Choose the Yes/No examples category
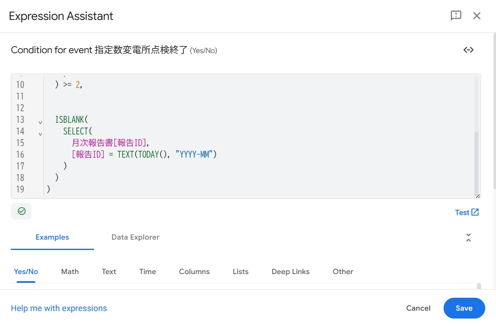 [x=26, y=272]
